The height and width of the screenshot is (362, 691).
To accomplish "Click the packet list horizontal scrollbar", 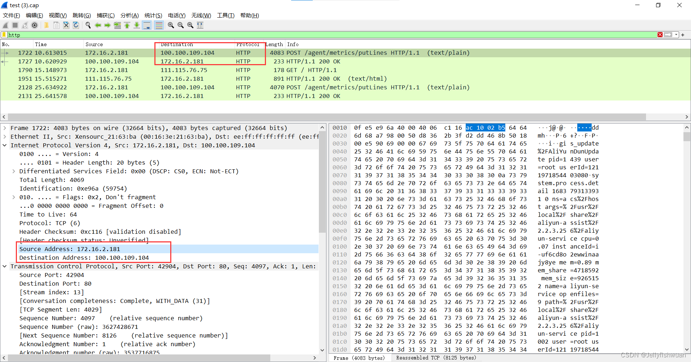I will click(x=327, y=117).
